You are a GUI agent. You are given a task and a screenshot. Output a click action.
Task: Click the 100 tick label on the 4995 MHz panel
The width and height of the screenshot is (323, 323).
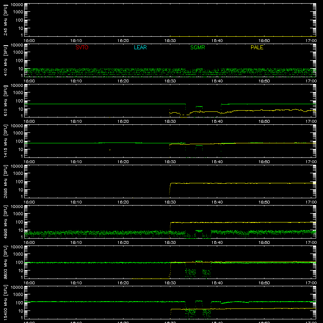click(19, 222)
